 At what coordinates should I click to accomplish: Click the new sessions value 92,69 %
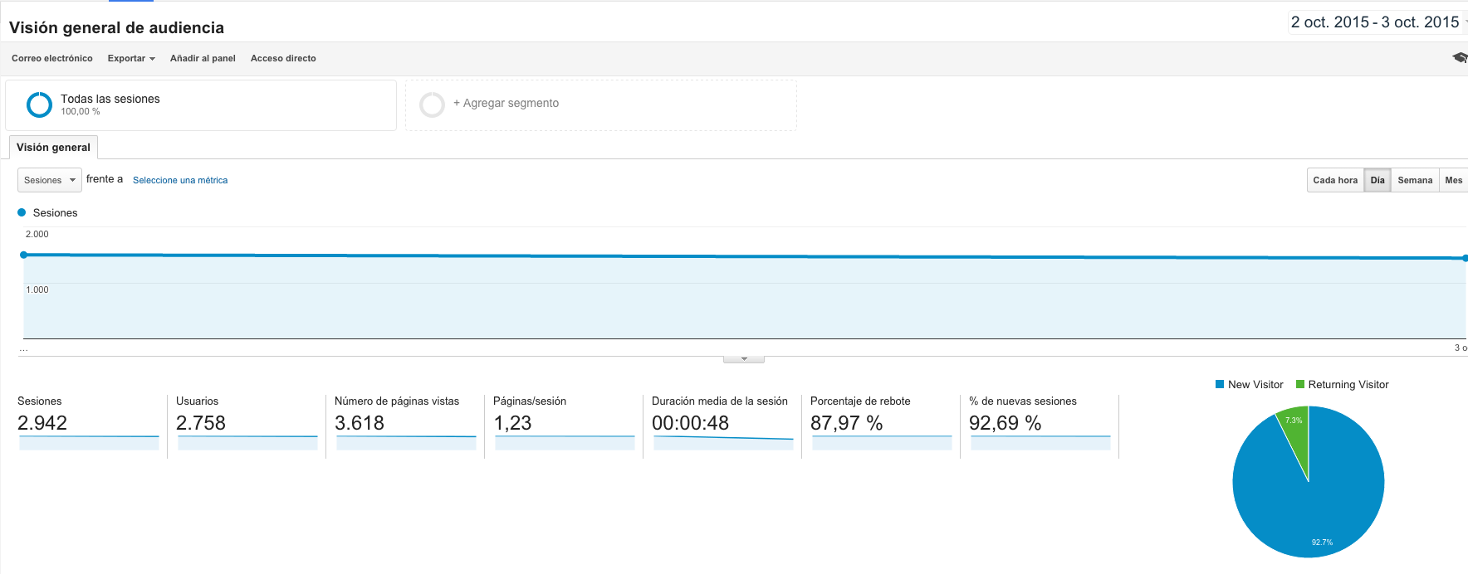click(x=1005, y=423)
